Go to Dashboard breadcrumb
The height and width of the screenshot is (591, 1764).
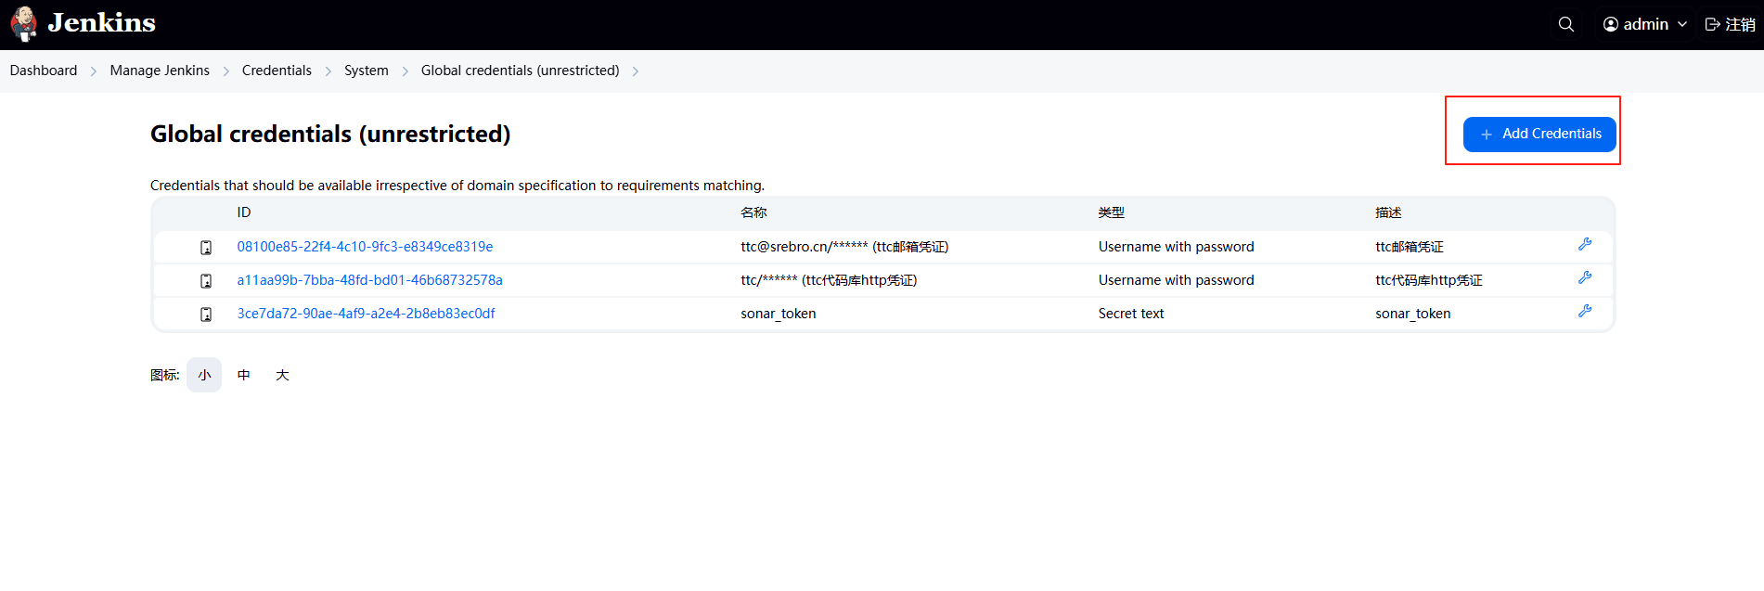[x=44, y=71]
